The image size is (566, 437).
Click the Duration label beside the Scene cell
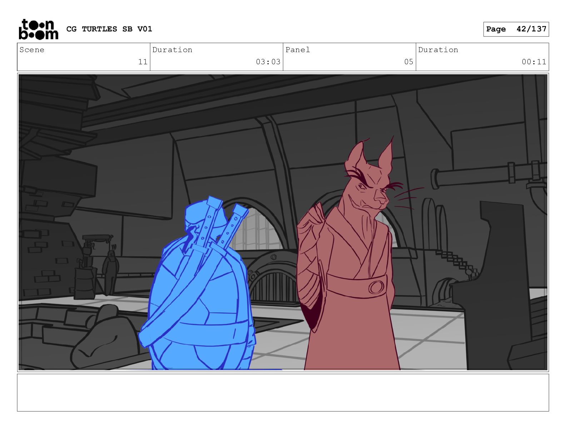[x=172, y=50]
